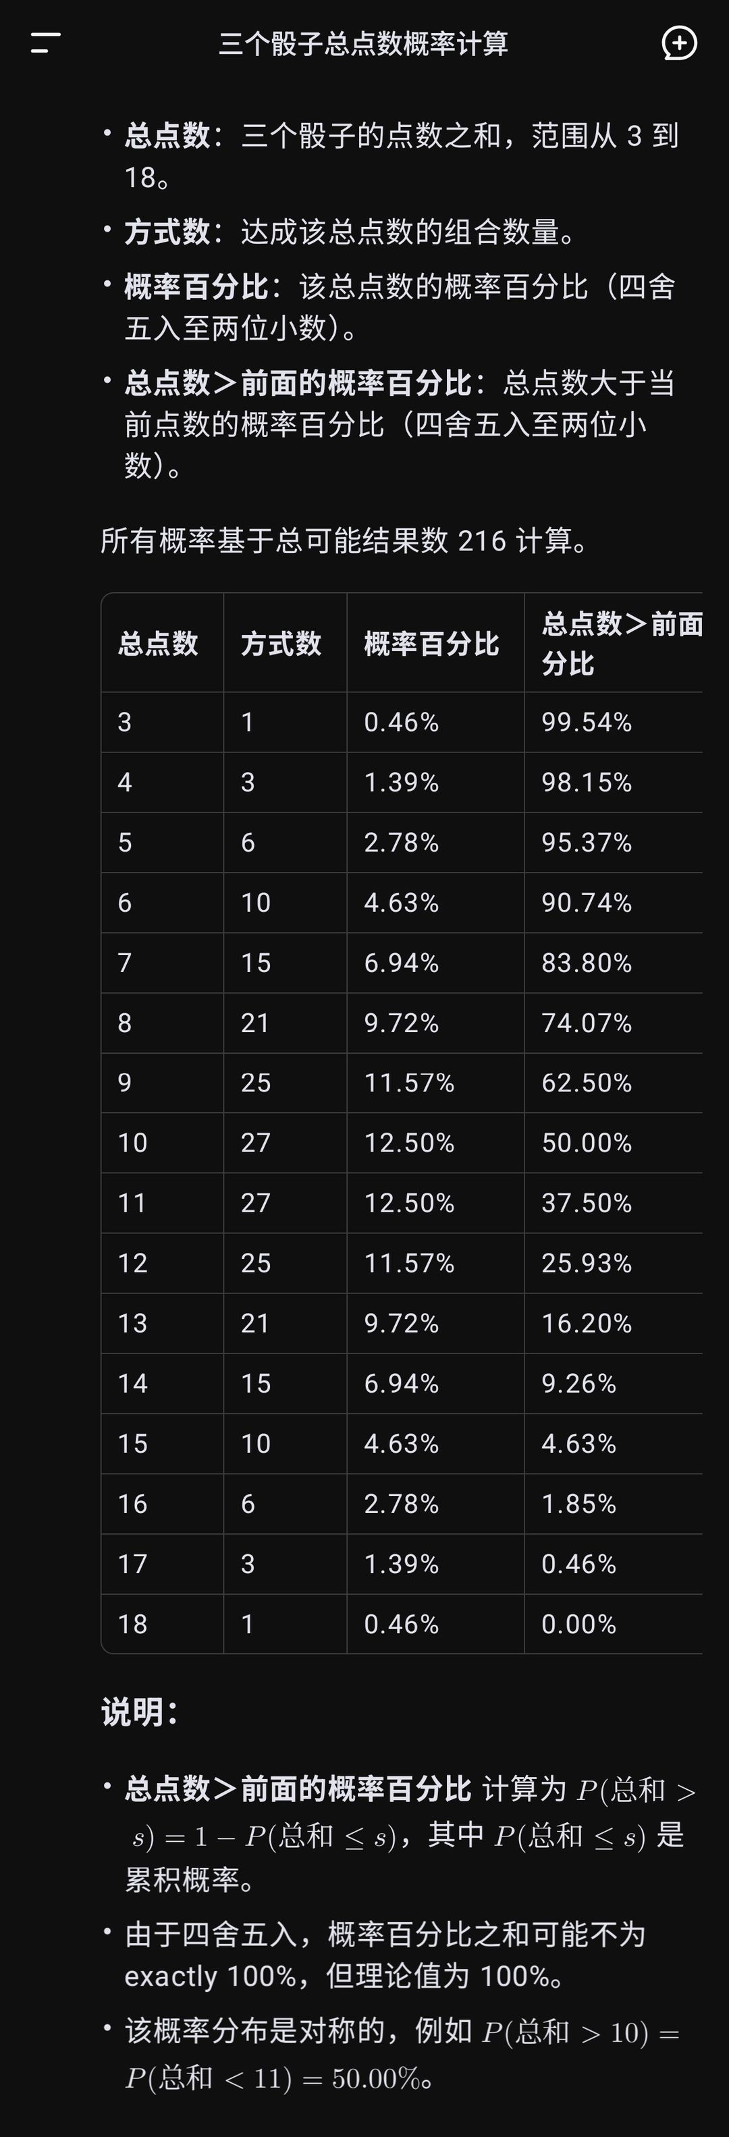The width and height of the screenshot is (729, 2137).
Task: Click the sentence mentioning 216 total outcomes
Action: (344, 541)
